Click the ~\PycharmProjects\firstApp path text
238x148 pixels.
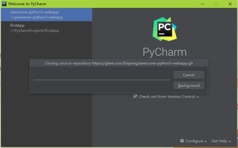[x=35, y=31]
